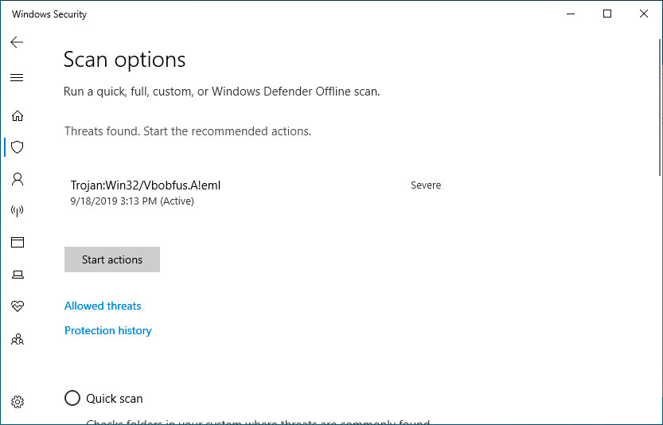Select the Quick scan radio button
The height and width of the screenshot is (425, 663).
pyautogui.click(x=72, y=398)
